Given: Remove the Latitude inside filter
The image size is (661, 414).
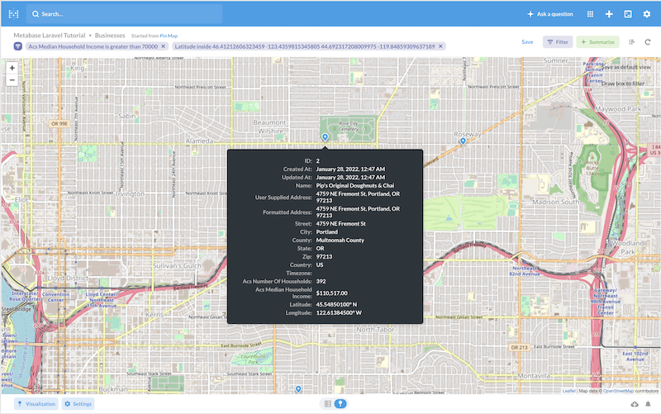Looking at the screenshot, I should click(x=440, y=46).
